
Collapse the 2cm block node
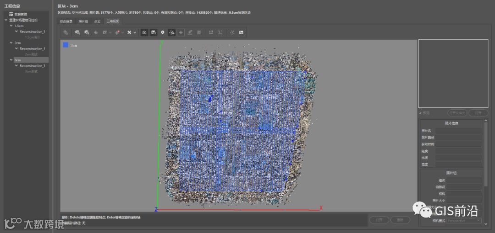(x=11, y=42)
